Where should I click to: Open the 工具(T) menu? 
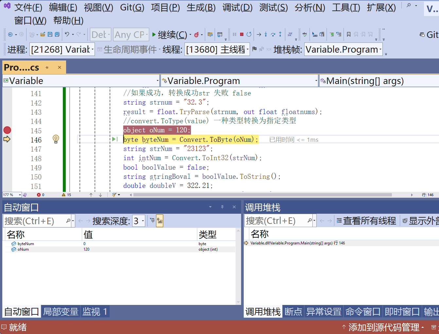point(346,7)
